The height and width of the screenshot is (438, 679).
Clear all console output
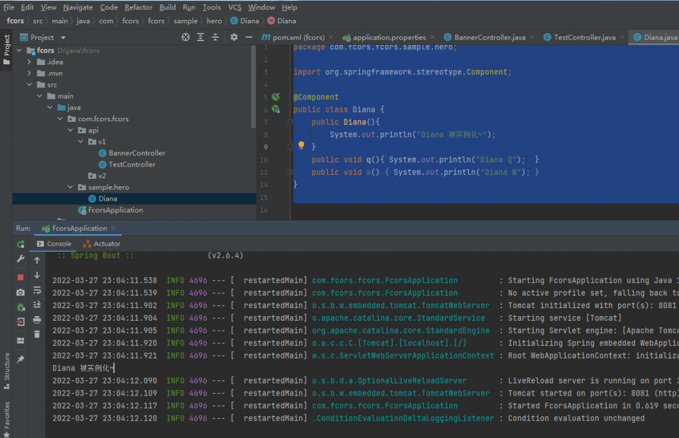point(37,335)
